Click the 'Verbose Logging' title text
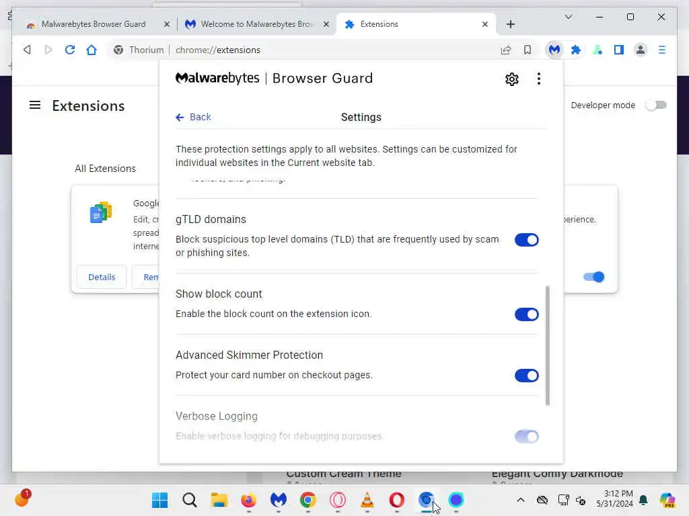This screenshot has width=689, height=516. (217, 416)
